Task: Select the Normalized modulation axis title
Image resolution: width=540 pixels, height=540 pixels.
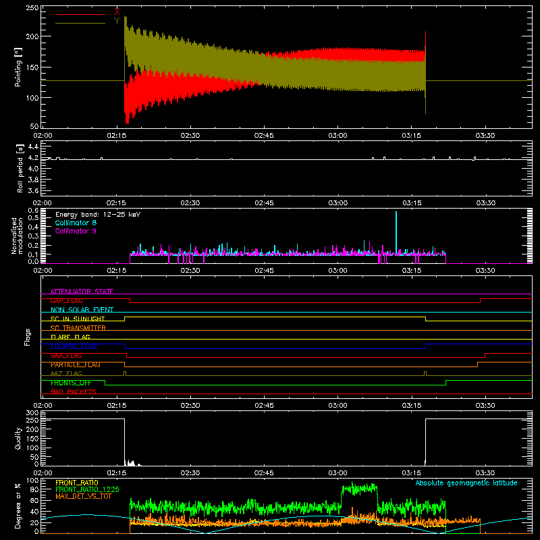Action: [17, 236]
